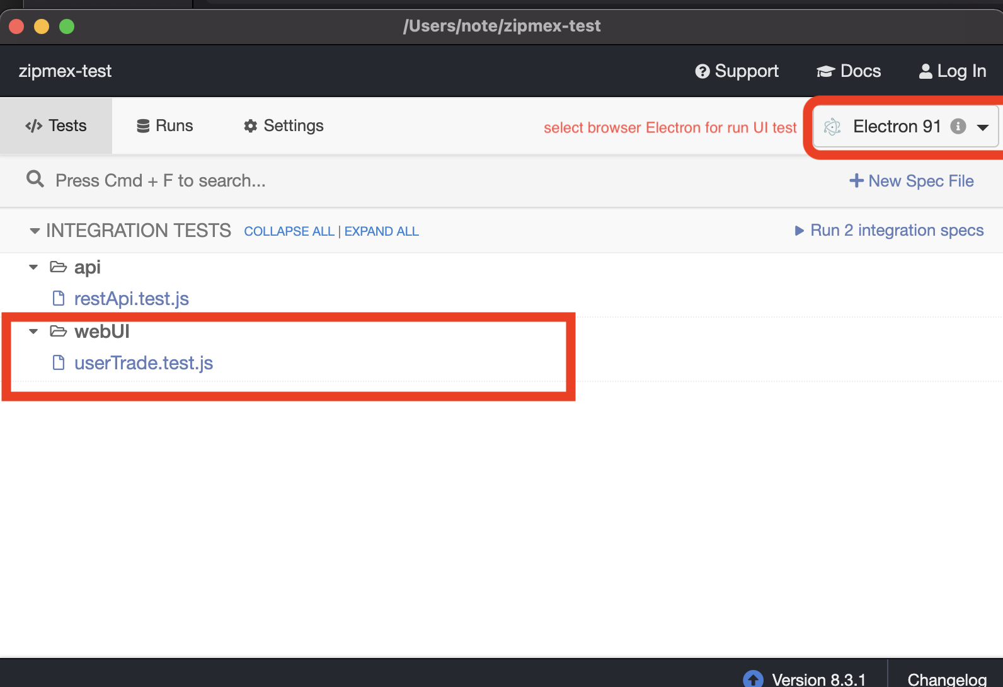The width and height of the screenshot is (1003, 687).
Task: Collapse the webUI folder arrow
Action: click(34, 332)
